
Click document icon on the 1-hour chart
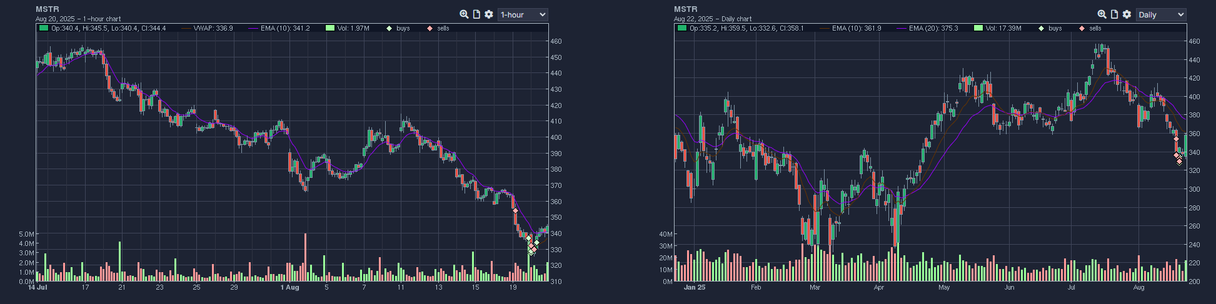(476, 14)
